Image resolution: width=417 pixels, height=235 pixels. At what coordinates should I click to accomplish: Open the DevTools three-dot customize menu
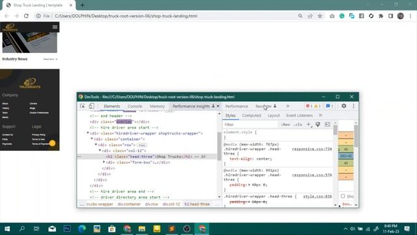pos(353,106)
